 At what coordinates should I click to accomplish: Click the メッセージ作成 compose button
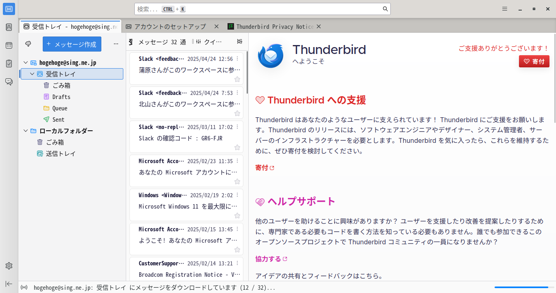coord(72,44)
